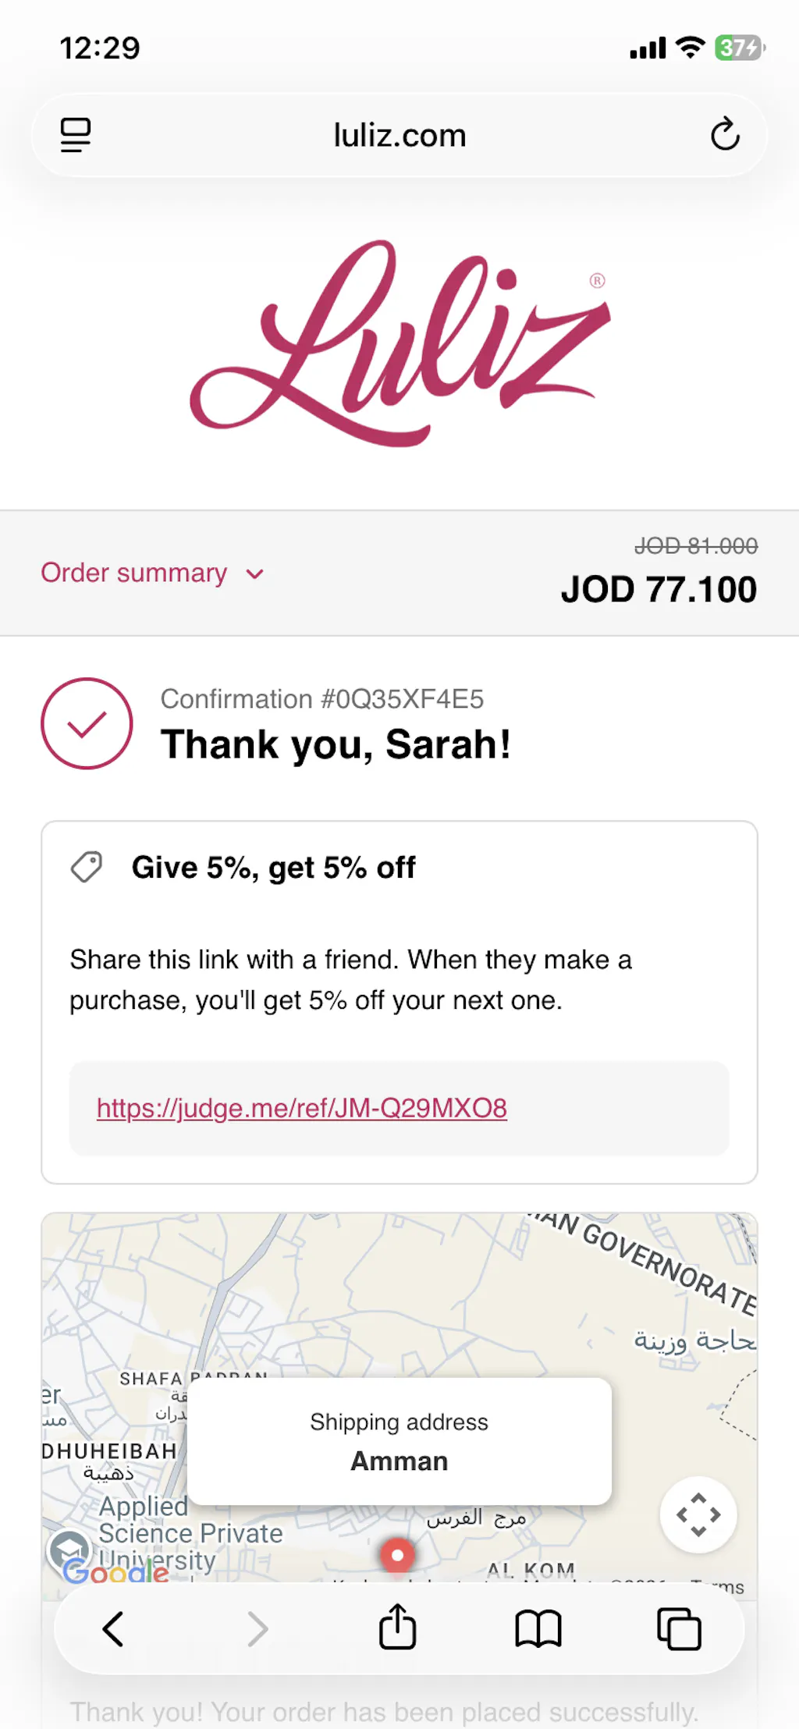Tap the JOD 77.100 order total
799x1729 pixels.
point(659,590)
